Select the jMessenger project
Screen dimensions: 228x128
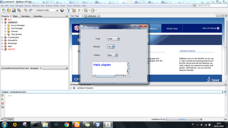(x=12, y=43)
